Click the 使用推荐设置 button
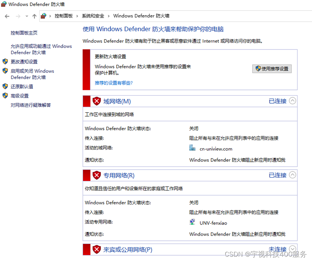This screenshot has height=261, width=312. tap(272, 69)
